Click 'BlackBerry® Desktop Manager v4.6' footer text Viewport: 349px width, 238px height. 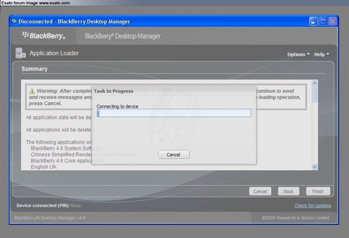pos(50,218)
